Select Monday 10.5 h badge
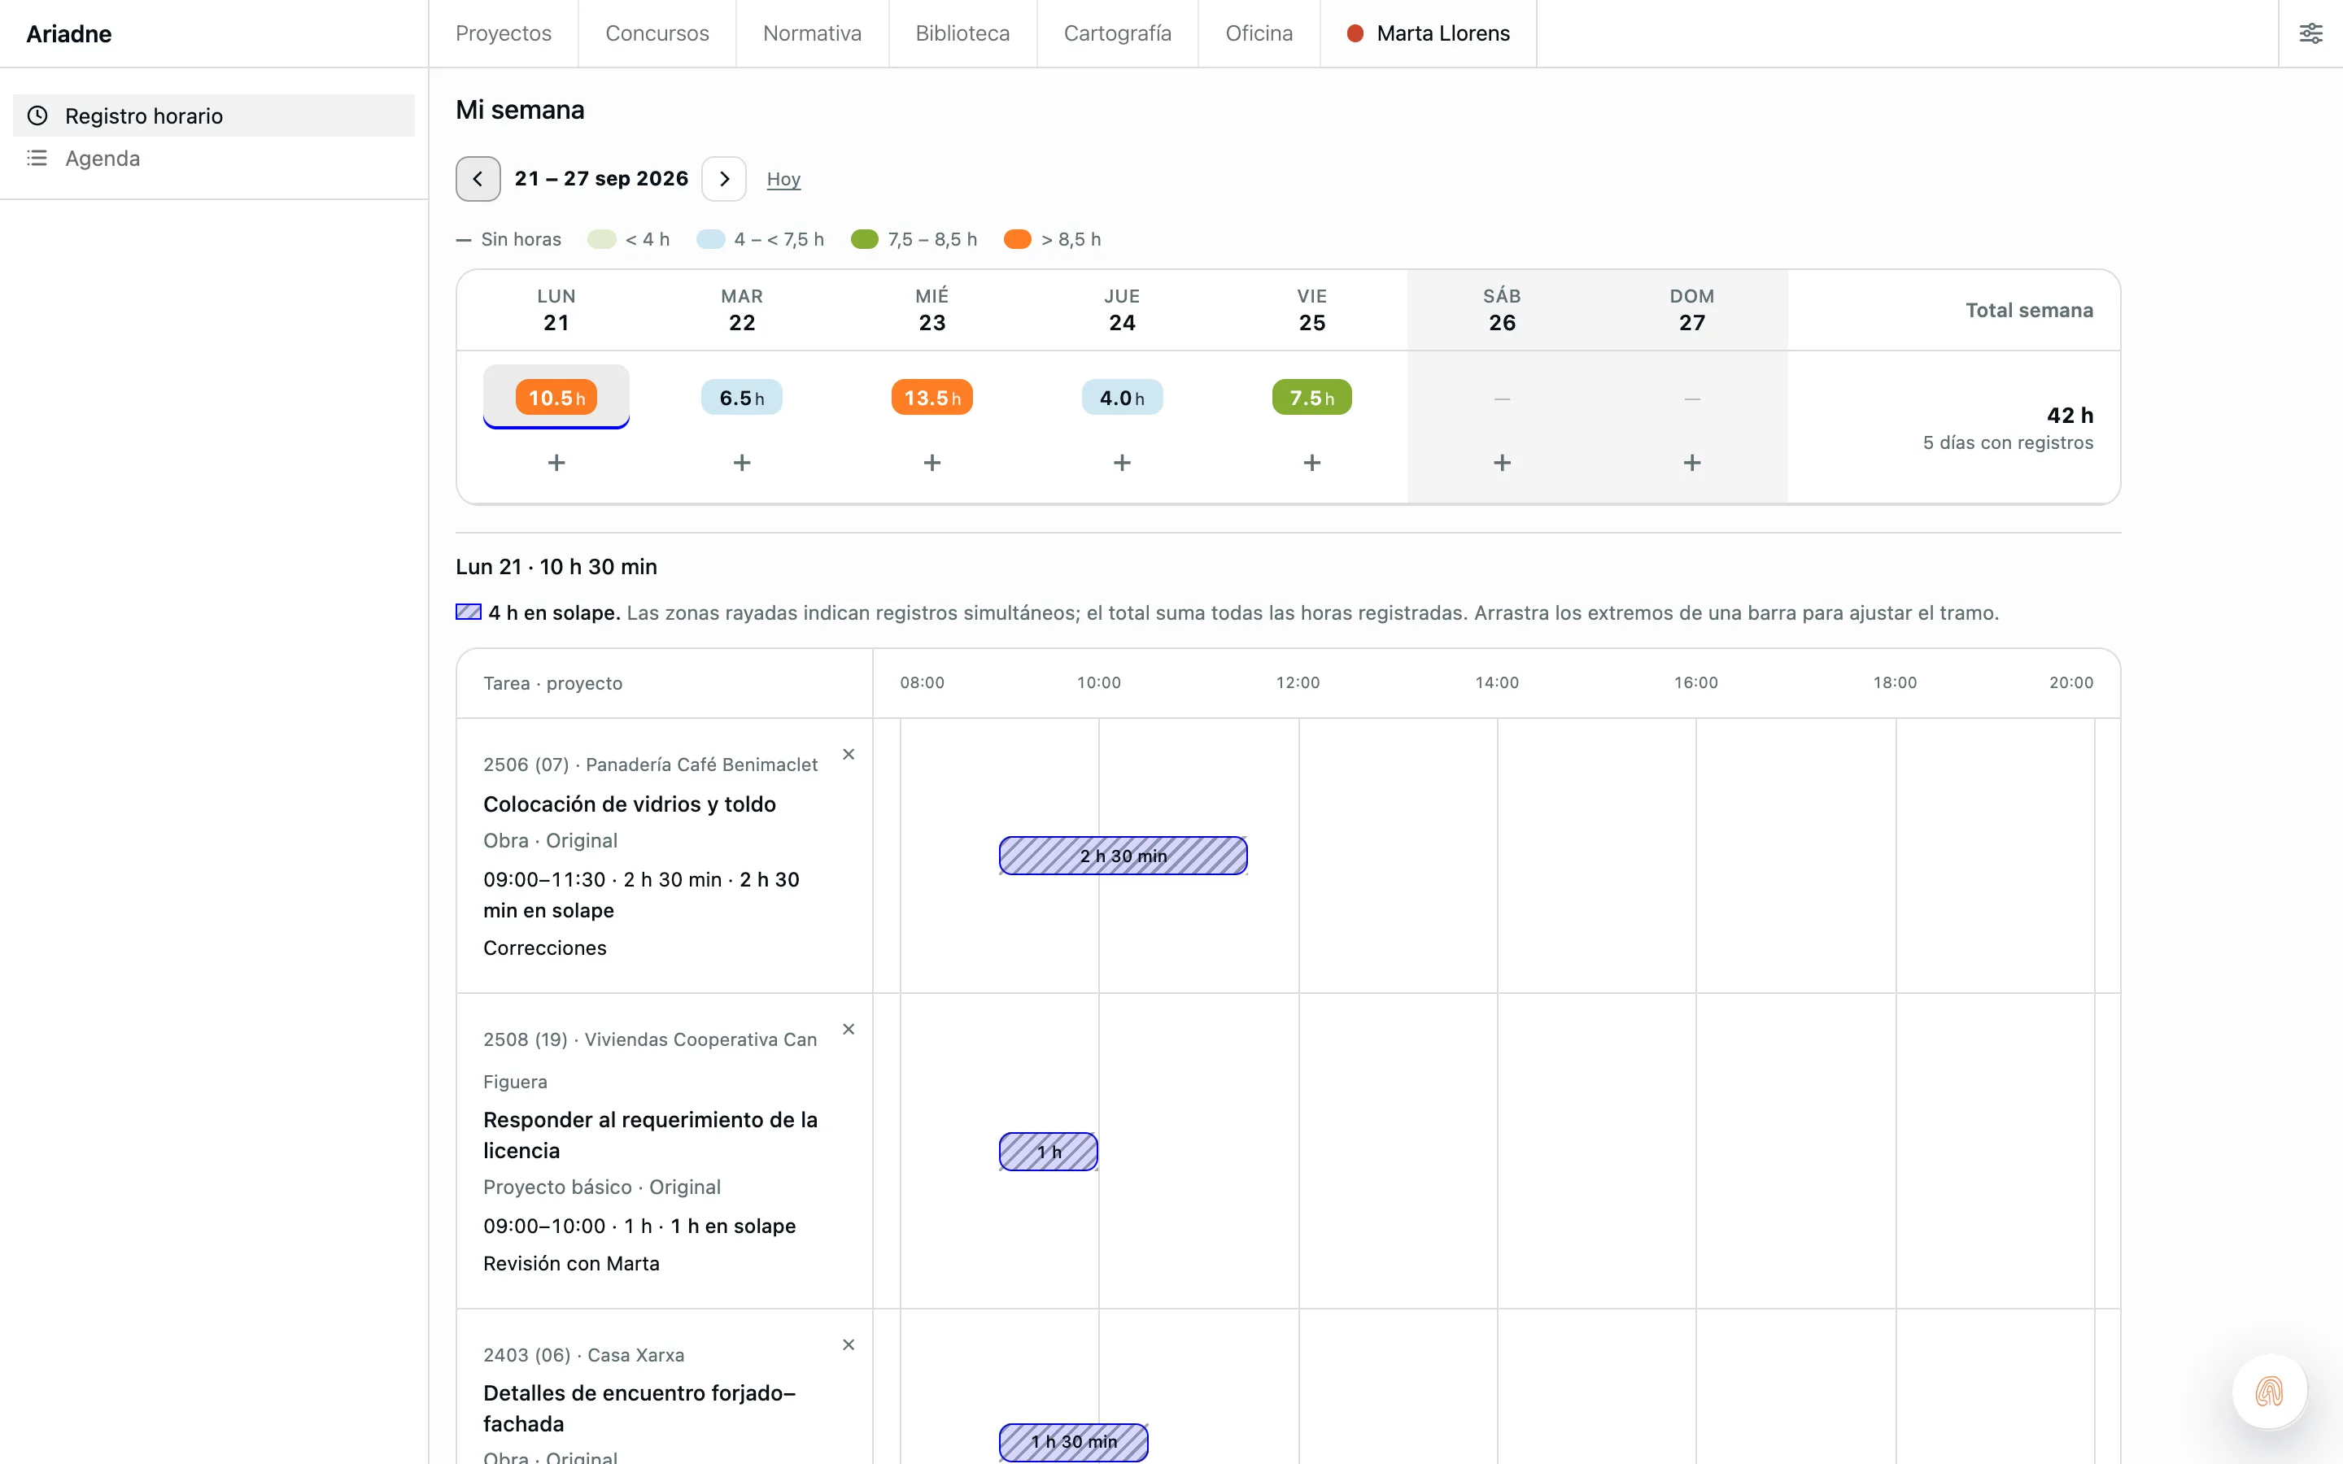 [556, 397]
